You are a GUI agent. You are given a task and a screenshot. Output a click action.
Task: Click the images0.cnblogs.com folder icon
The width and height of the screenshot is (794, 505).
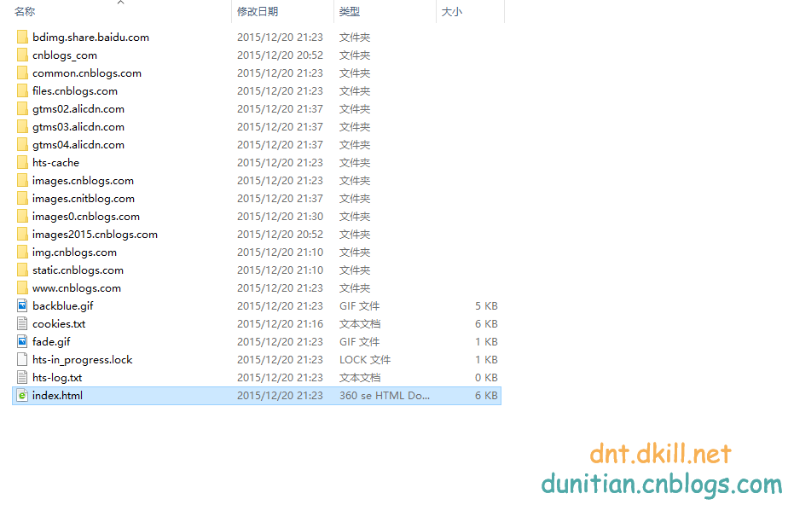tap(22, 217)
